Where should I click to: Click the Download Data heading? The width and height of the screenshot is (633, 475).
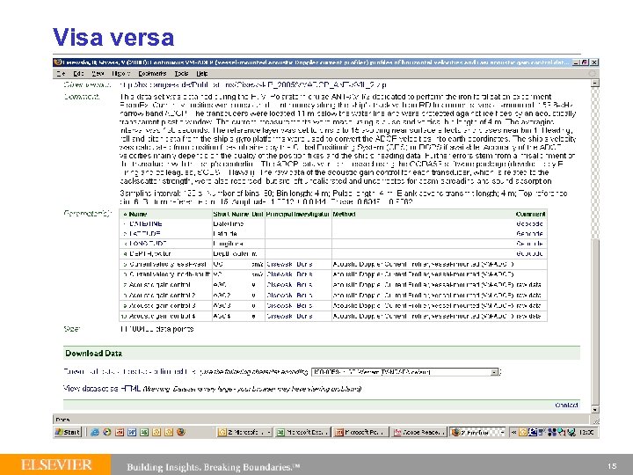pyautogui.click(x=94, y=354)
